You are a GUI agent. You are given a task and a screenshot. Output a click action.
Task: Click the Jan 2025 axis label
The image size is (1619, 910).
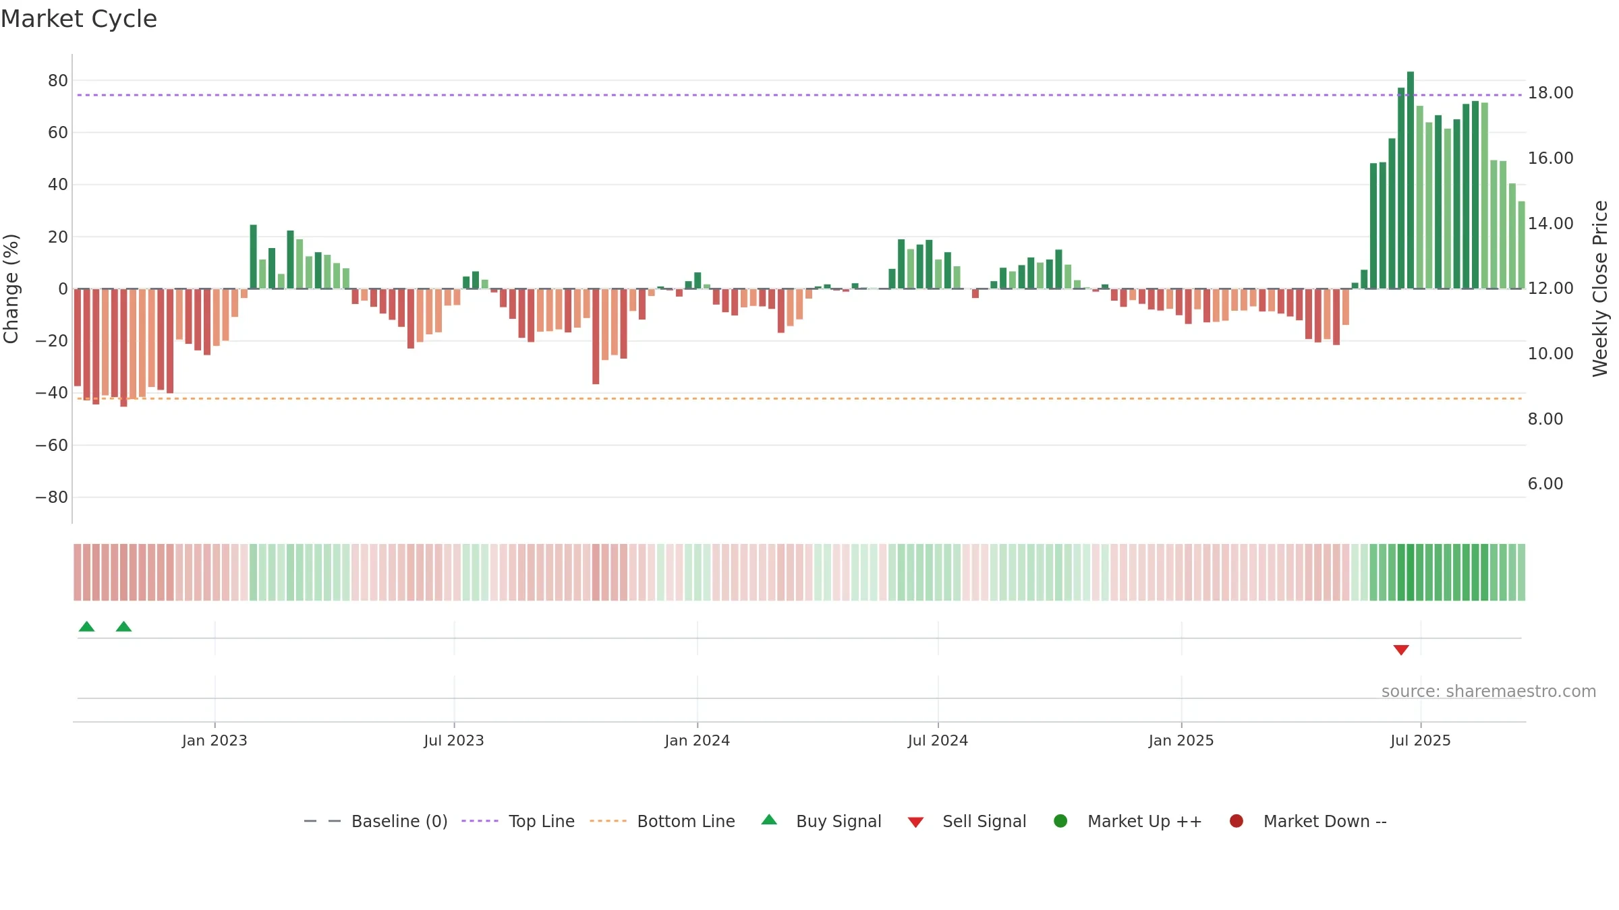(1181, 740)
